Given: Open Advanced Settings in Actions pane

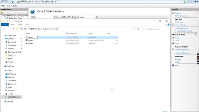Looking at the screenshot, I should click(x=183, y=53).
